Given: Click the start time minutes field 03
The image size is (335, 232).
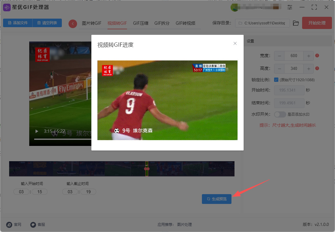Looking at the screenshot, I should pos(21,192).
